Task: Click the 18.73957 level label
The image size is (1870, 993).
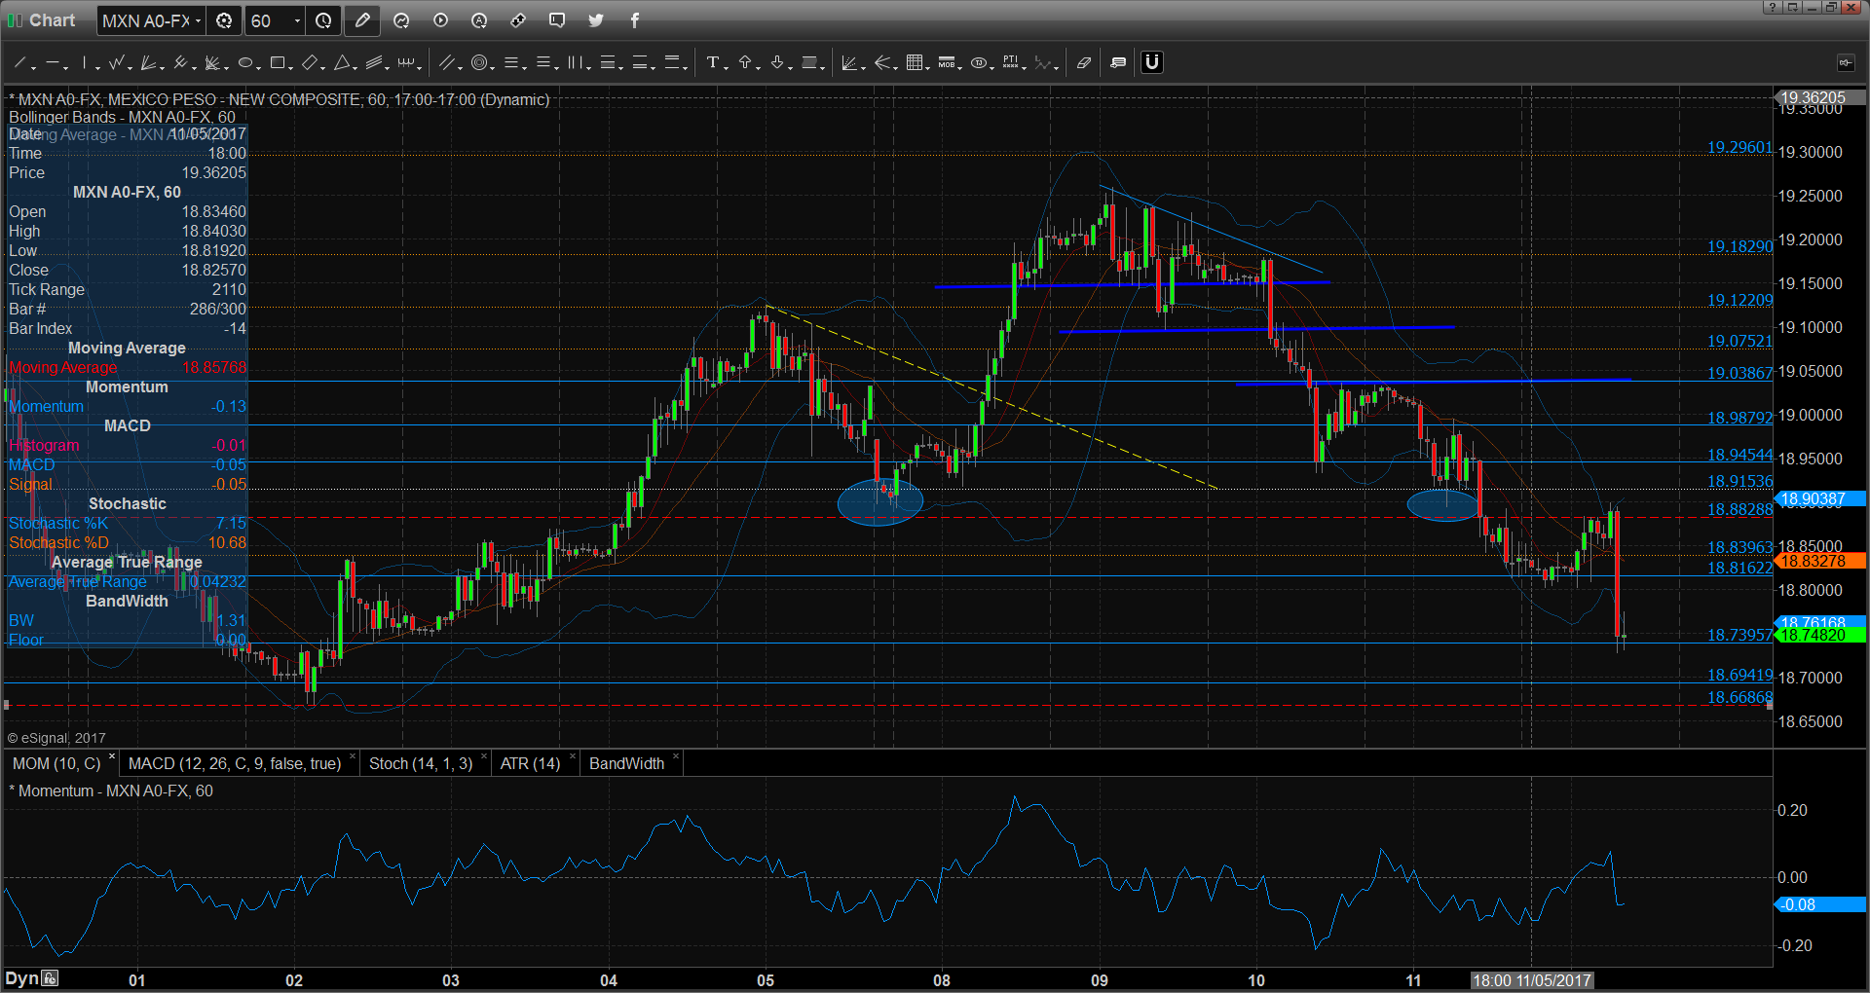Action: pos(1739,635)
